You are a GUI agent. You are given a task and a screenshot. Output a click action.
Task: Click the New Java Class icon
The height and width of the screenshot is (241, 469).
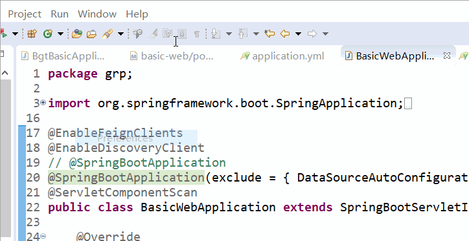(47, 34)
